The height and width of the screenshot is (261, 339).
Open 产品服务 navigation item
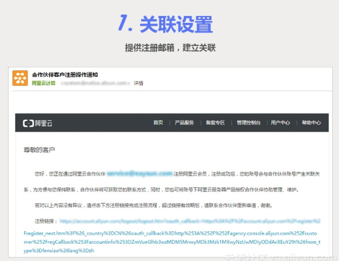(x=185, y=122)
